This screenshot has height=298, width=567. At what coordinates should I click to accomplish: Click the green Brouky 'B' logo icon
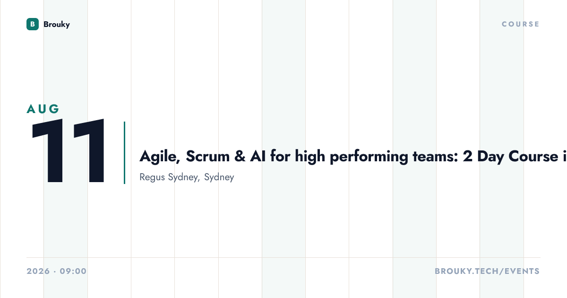click(x=33, y=24)
